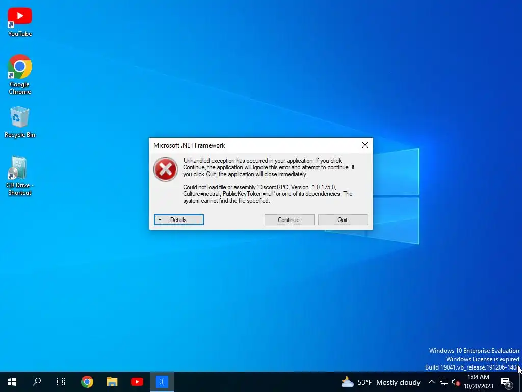The width and height of the screenshot is (522, 392).
Task: Select the CD Drive - Shortcut icon
Action: [x=20, y=176]
